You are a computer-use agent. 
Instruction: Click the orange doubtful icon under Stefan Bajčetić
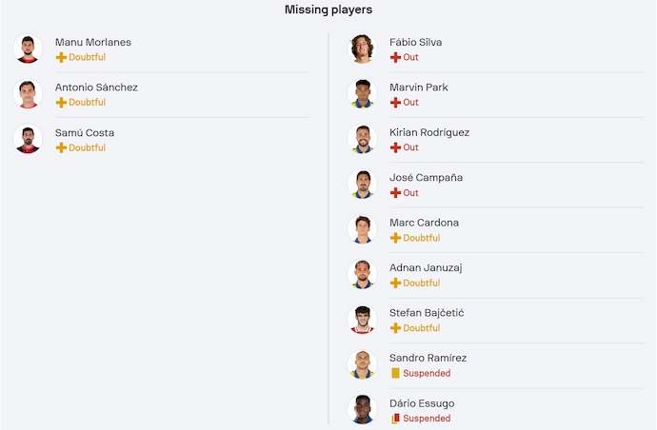pyautogui.click(x=395, y=328)
